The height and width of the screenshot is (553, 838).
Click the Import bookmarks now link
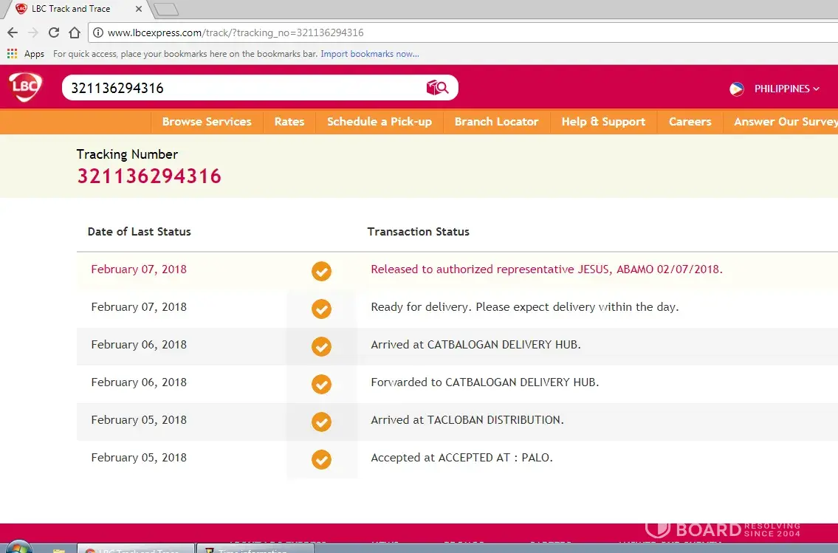(x=369, y=54)
